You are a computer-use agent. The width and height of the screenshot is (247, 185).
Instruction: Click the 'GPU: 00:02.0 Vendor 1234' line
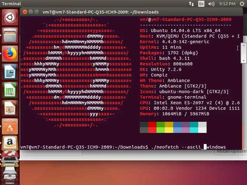[x=190, y=108]
